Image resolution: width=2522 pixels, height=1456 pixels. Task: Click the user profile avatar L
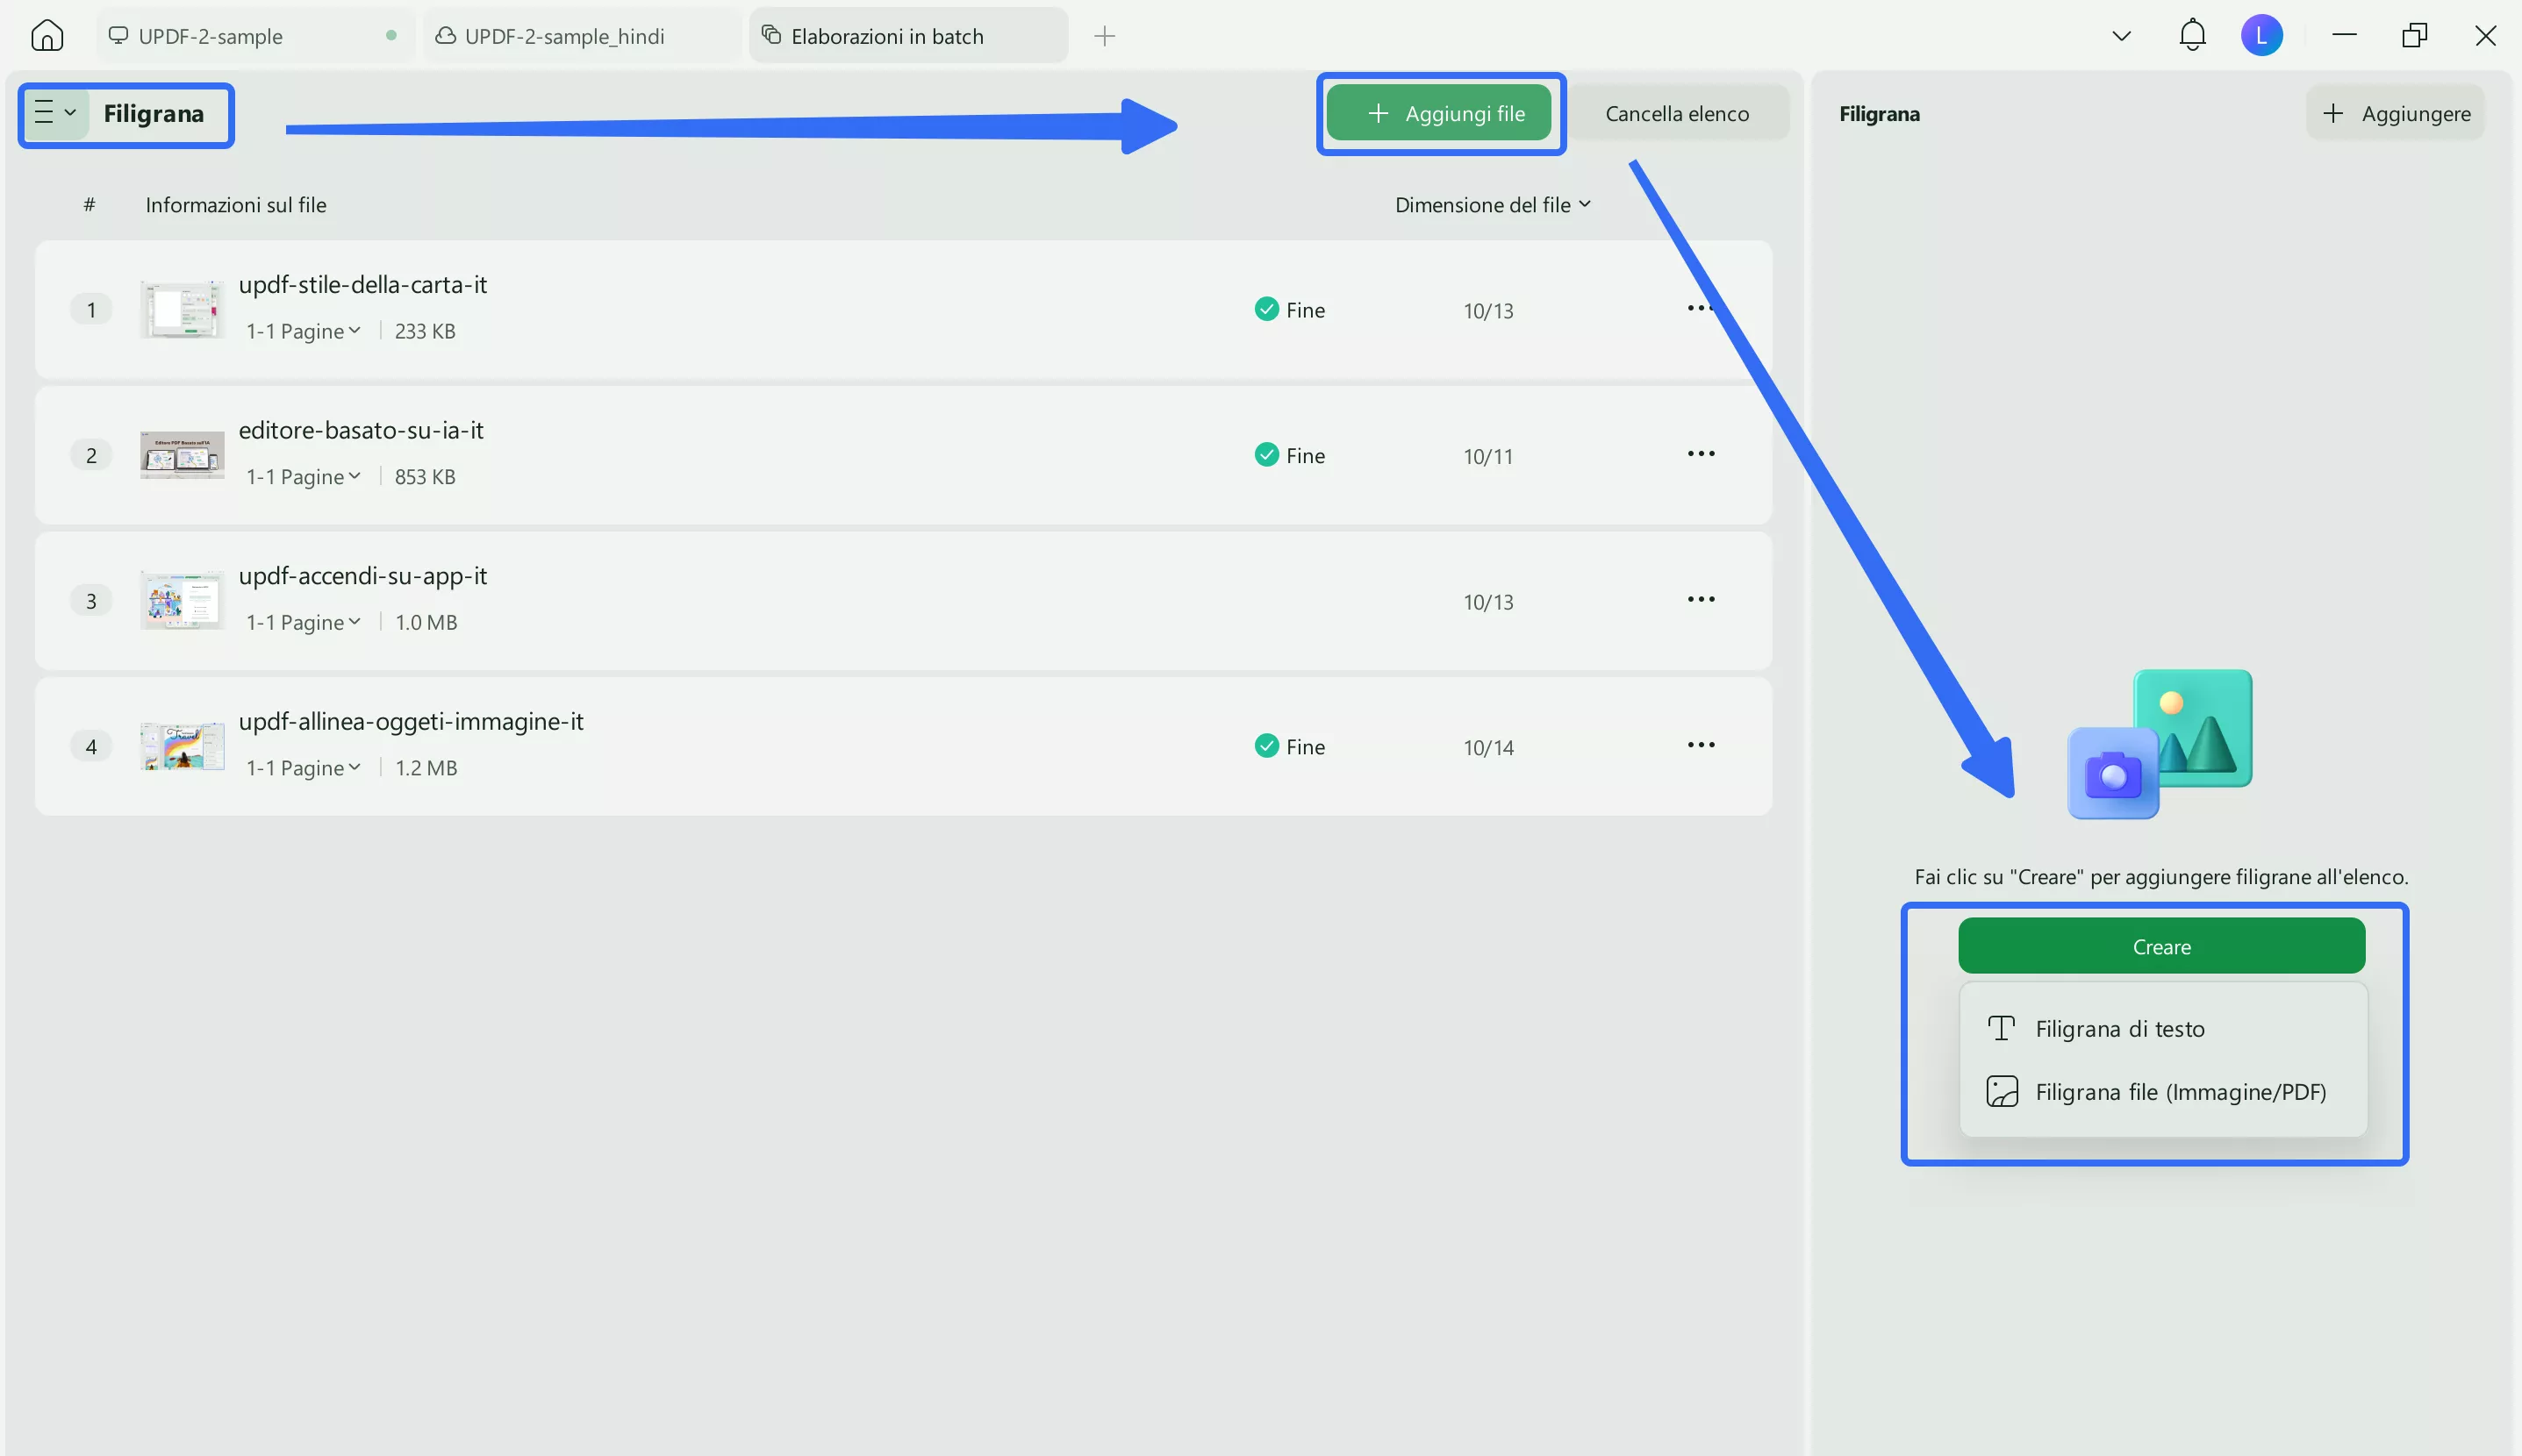(x=2260, y=35)
